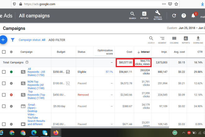Open the 57.1% optimization score link

pos(109,72)
